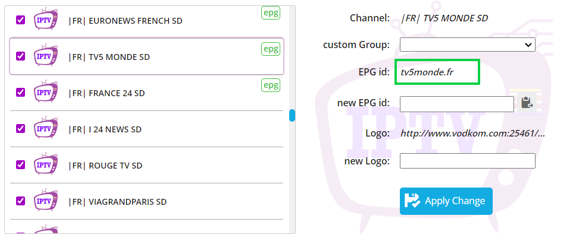Focus the new Logo input field
The height and width of the screenshot is (238, 573).
[468, 161]
